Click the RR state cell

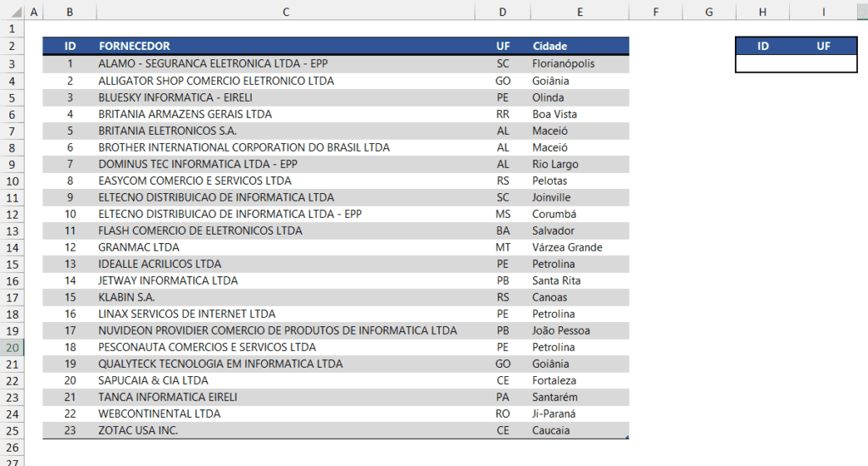tap(503, 114)
